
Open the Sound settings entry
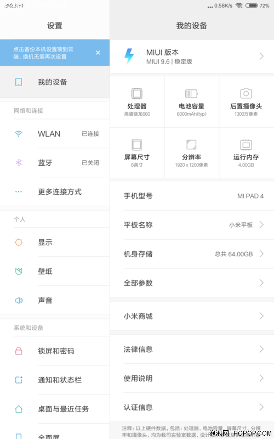point(55,300)
